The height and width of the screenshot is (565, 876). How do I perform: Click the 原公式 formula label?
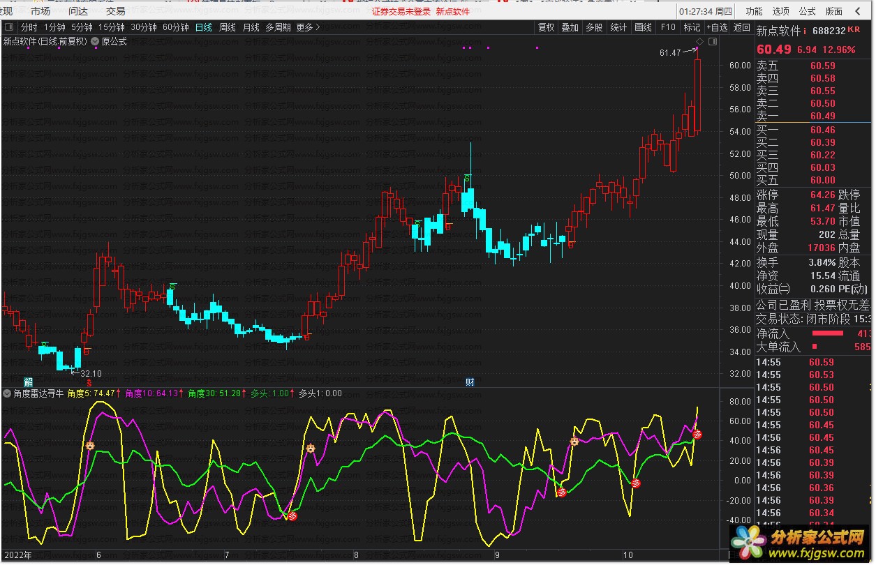[x=114, y=41]
